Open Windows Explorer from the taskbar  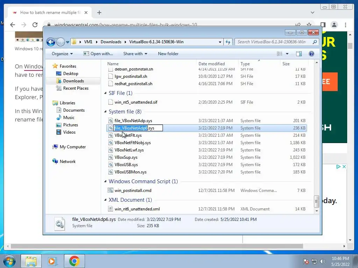click(x=31, y=261)
